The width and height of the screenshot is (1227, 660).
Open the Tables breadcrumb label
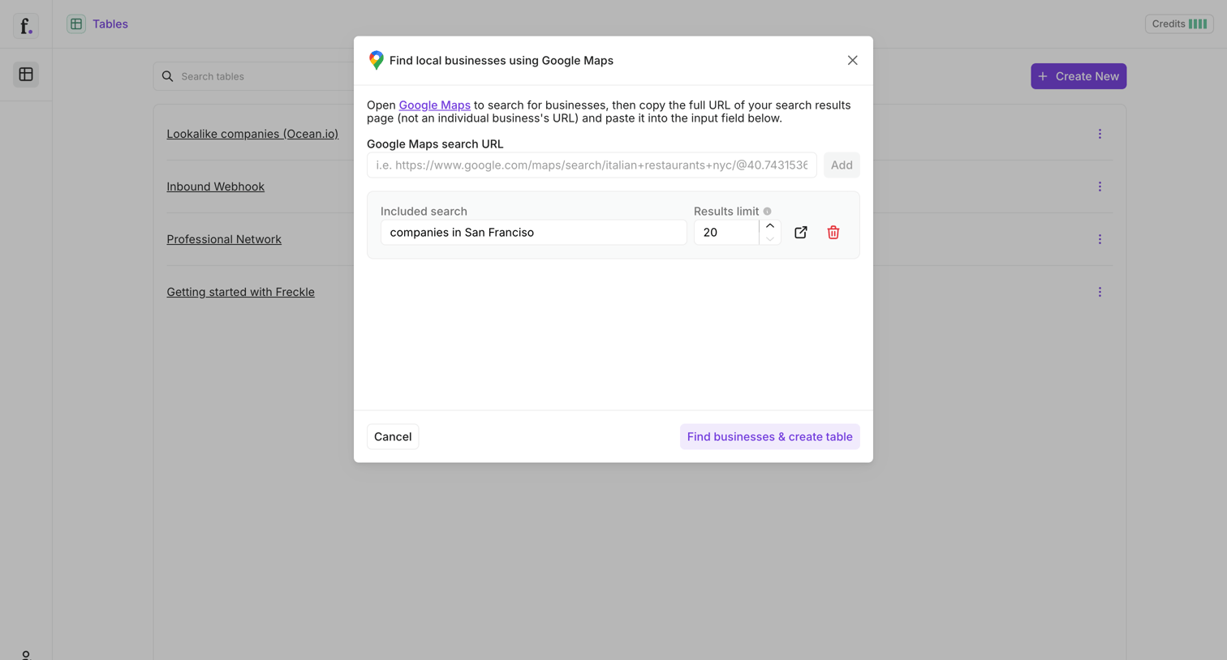(110, 24)
